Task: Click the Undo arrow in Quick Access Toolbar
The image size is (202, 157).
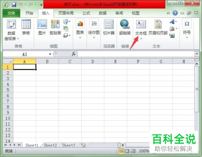Action: click(x=21, y=5)
